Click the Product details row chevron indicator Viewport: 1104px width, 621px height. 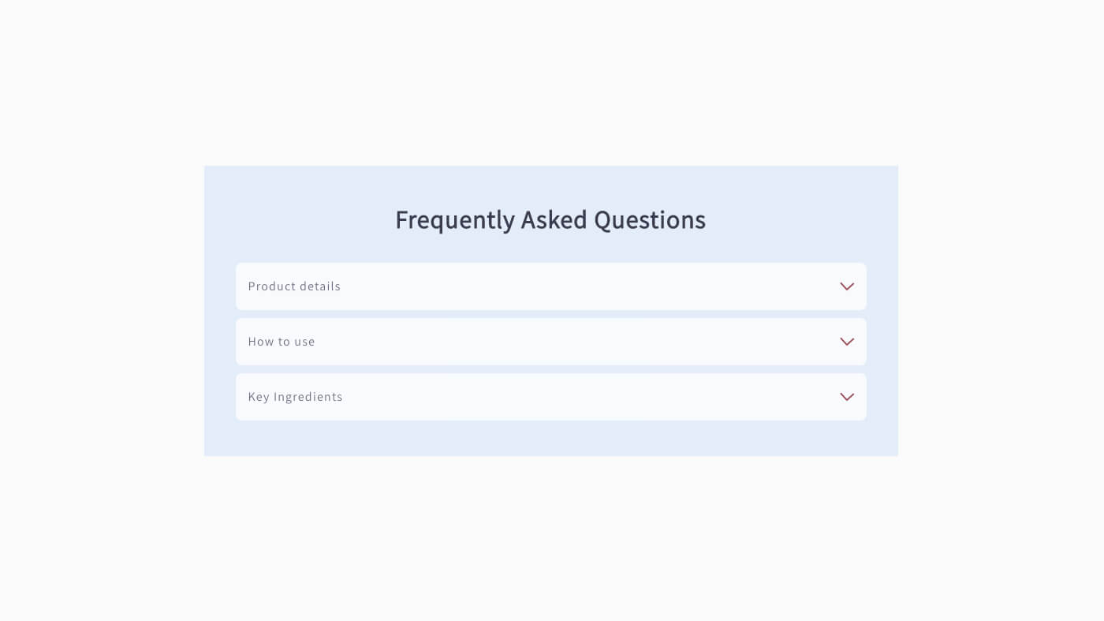[847, 286]
